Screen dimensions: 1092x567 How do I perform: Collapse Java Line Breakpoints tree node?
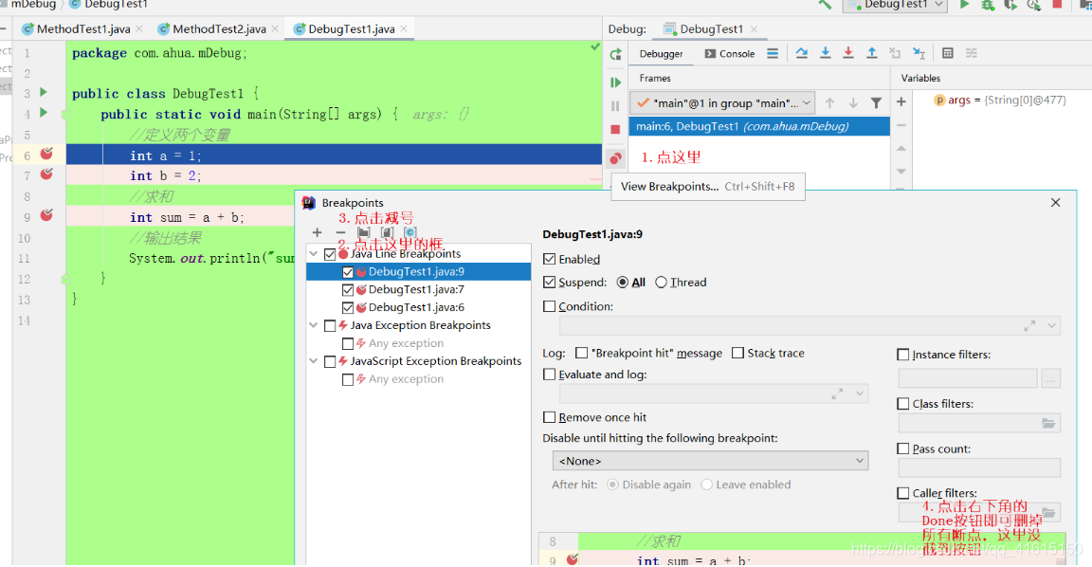click(314, 254)
